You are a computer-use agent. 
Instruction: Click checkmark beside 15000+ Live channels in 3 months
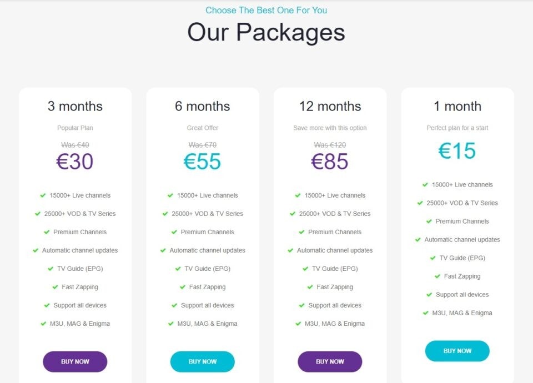[x=43, y=195]
